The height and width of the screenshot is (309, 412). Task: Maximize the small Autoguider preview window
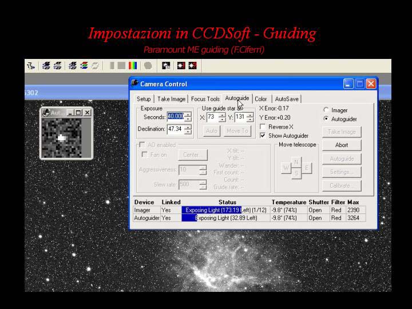78,113
